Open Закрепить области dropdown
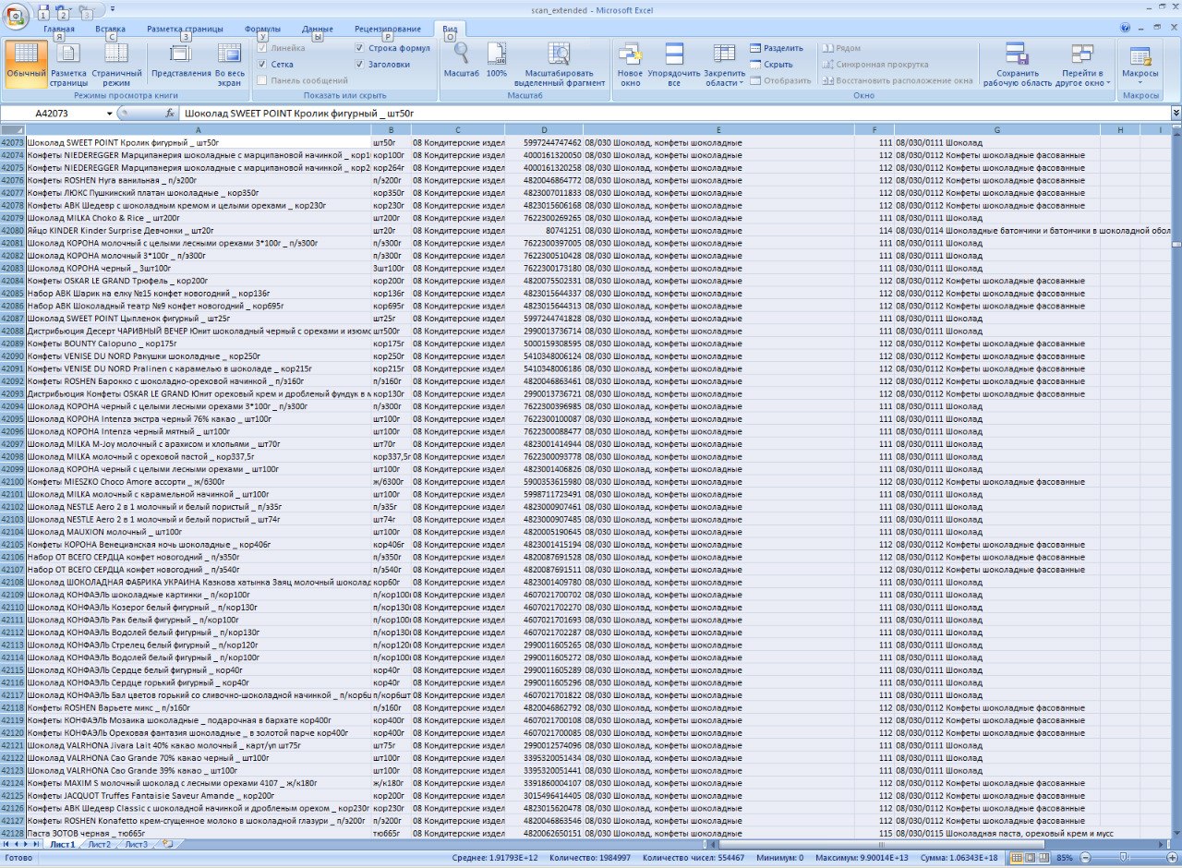 [724, 65]
